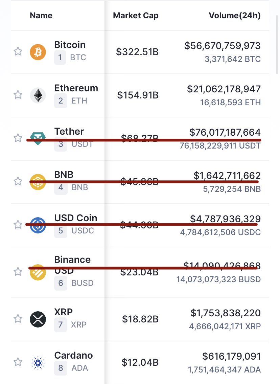Click the orange Bitcoin logo icon
280x384 pixels.
point(38,52)
